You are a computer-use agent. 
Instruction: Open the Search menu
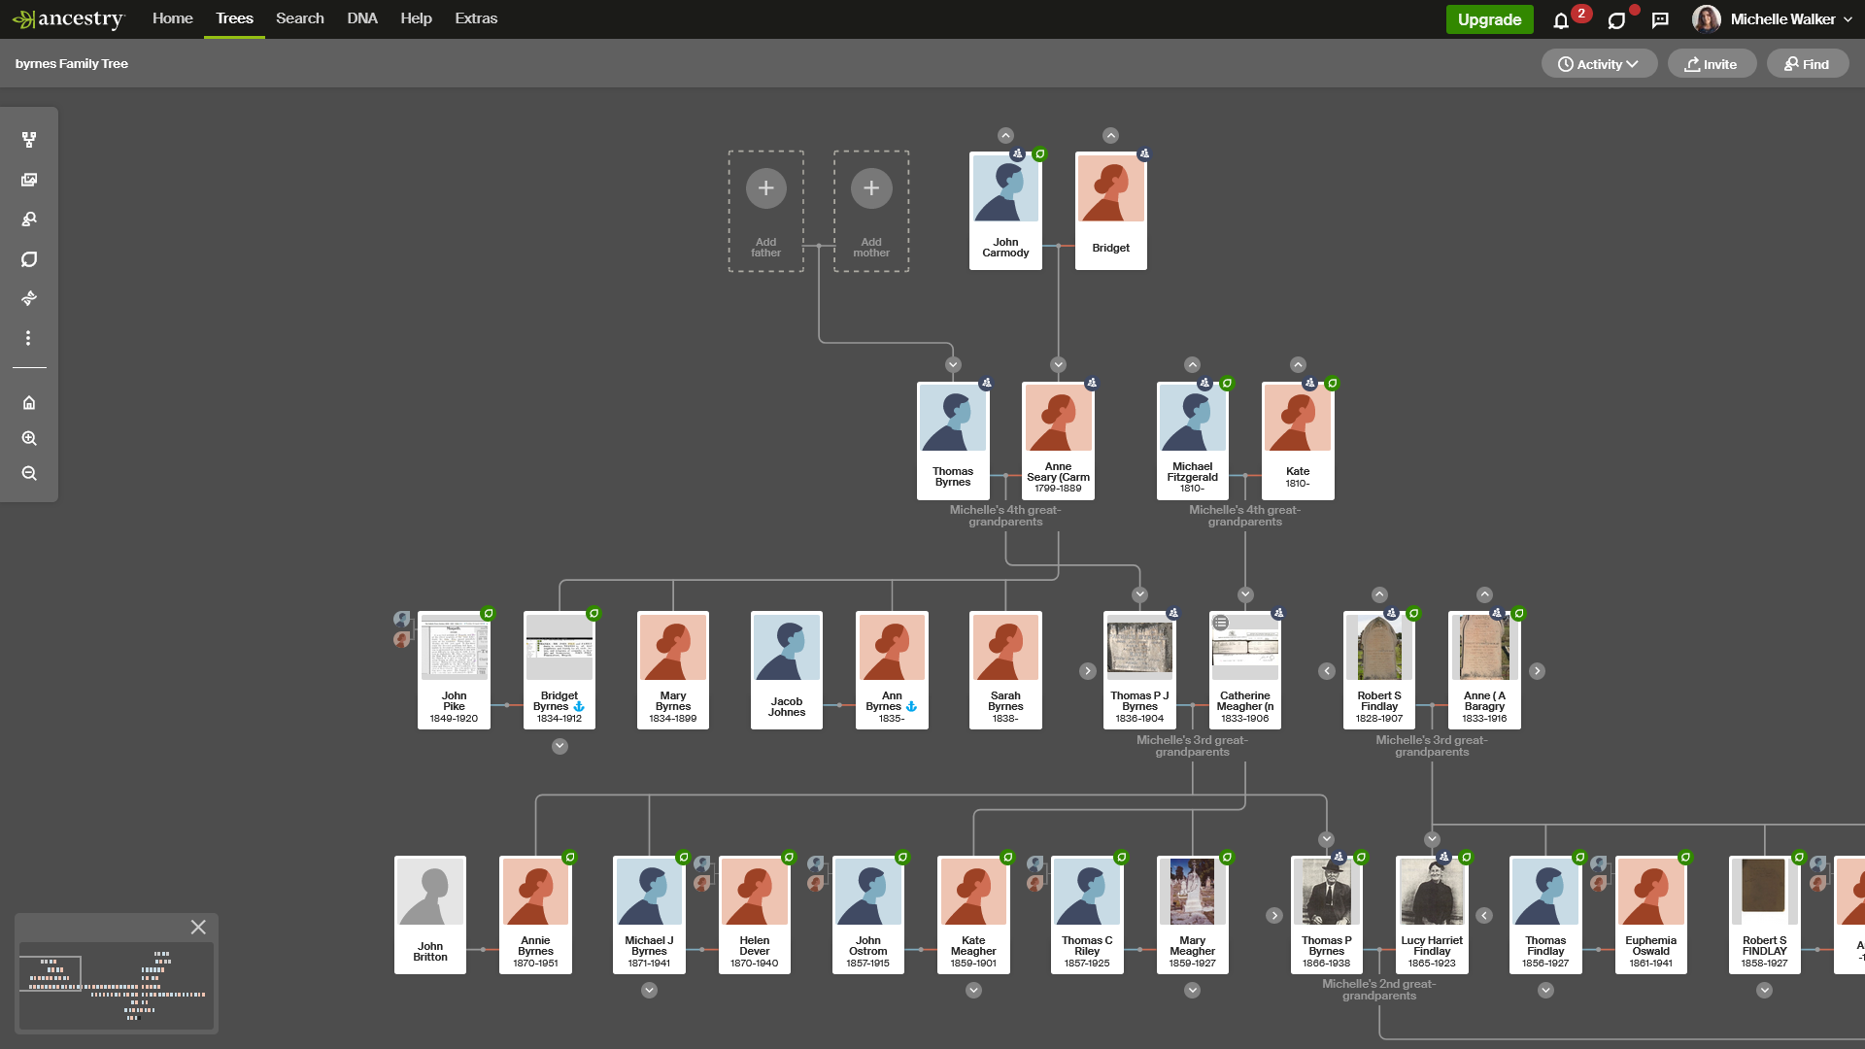coord(300,18)
